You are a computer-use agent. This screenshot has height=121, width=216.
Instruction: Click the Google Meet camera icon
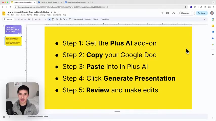coord(174,13)
